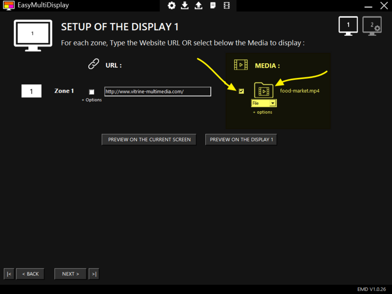This screenshot has height=294, width=392.
Task: Open the settings gear in the toolbar
Action: click(x=171, y=5)
